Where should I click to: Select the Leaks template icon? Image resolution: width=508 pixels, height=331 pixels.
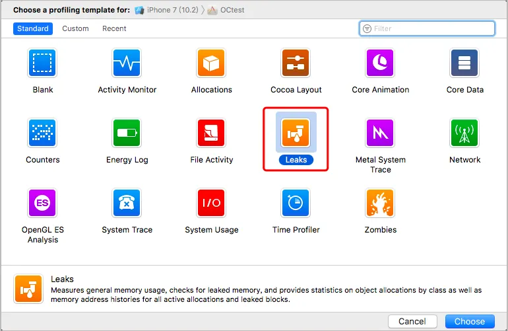[x=296, y=133]
